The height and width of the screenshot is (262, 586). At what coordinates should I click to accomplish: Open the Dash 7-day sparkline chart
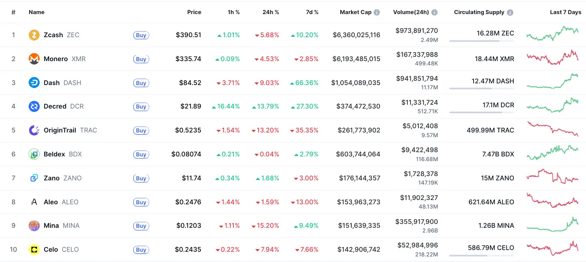tap(552, 81)
